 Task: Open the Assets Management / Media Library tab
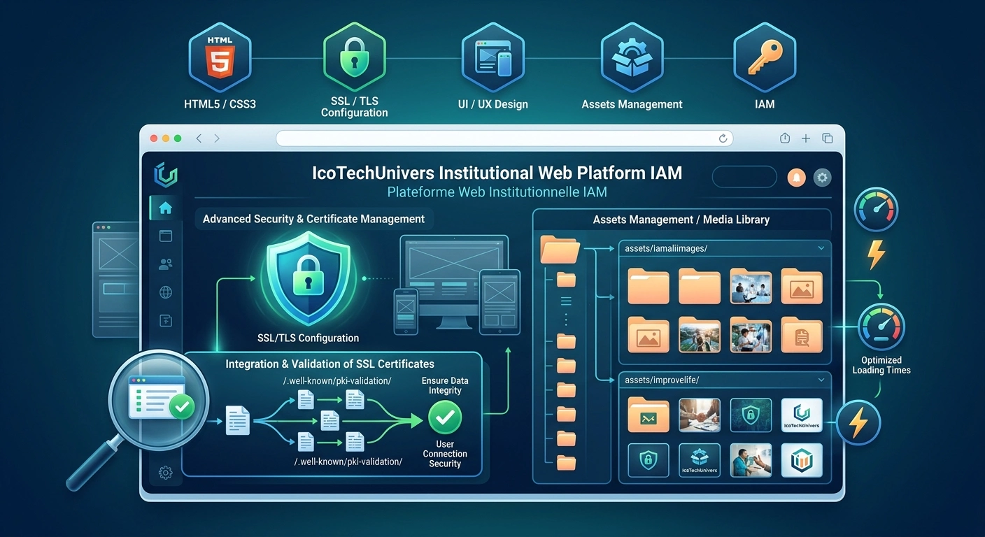pyautogui.click(x=681, y=220)
